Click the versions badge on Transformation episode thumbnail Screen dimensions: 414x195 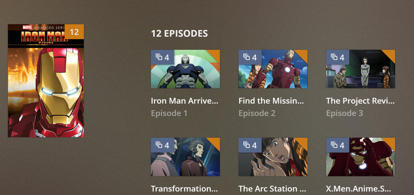click(x=163, y=145)
